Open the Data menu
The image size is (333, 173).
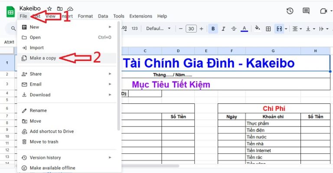(x=103, y=16)
